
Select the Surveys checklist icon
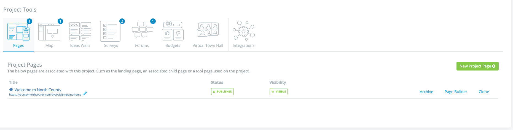[x=110, y=31]
